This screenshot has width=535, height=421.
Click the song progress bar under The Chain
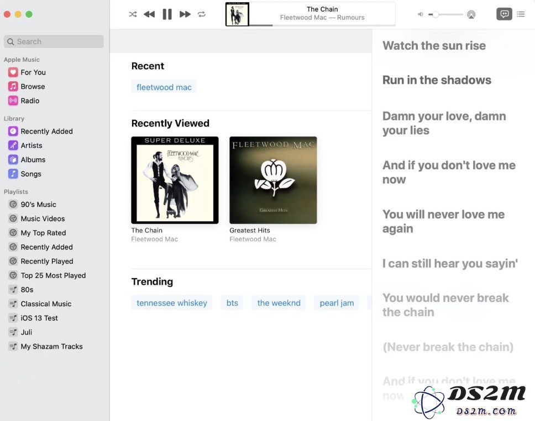coord(322,25)
